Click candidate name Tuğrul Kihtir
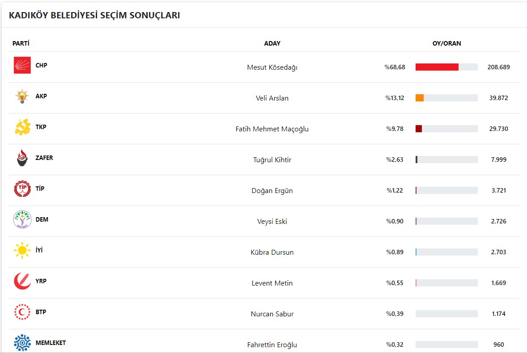527x353 pixels. 272,160
